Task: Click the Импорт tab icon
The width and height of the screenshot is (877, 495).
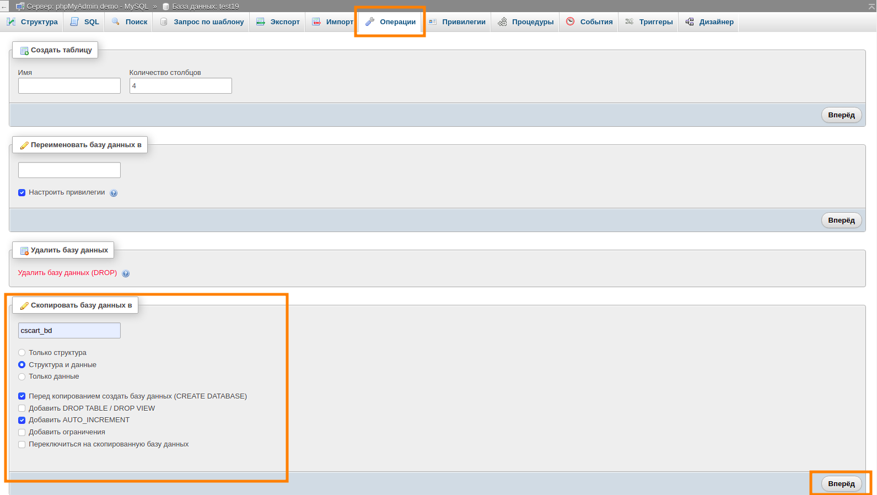Action: point(316,22)
